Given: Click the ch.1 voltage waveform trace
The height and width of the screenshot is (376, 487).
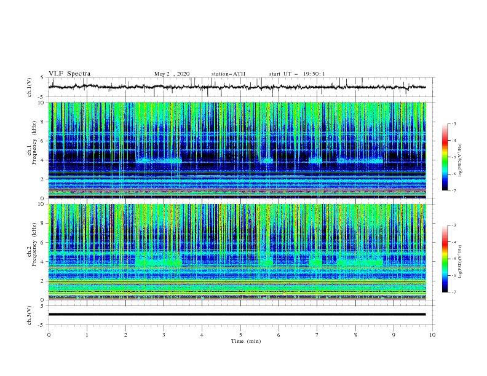Looking at the screenshot, I should click(x=237, y=87).
